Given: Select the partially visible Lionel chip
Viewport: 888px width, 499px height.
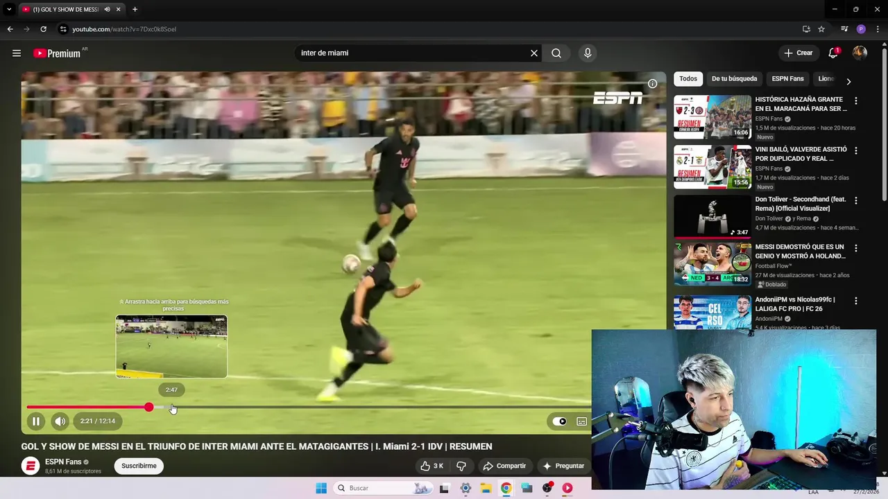Looking at the screenshot, I should [826, 79].
